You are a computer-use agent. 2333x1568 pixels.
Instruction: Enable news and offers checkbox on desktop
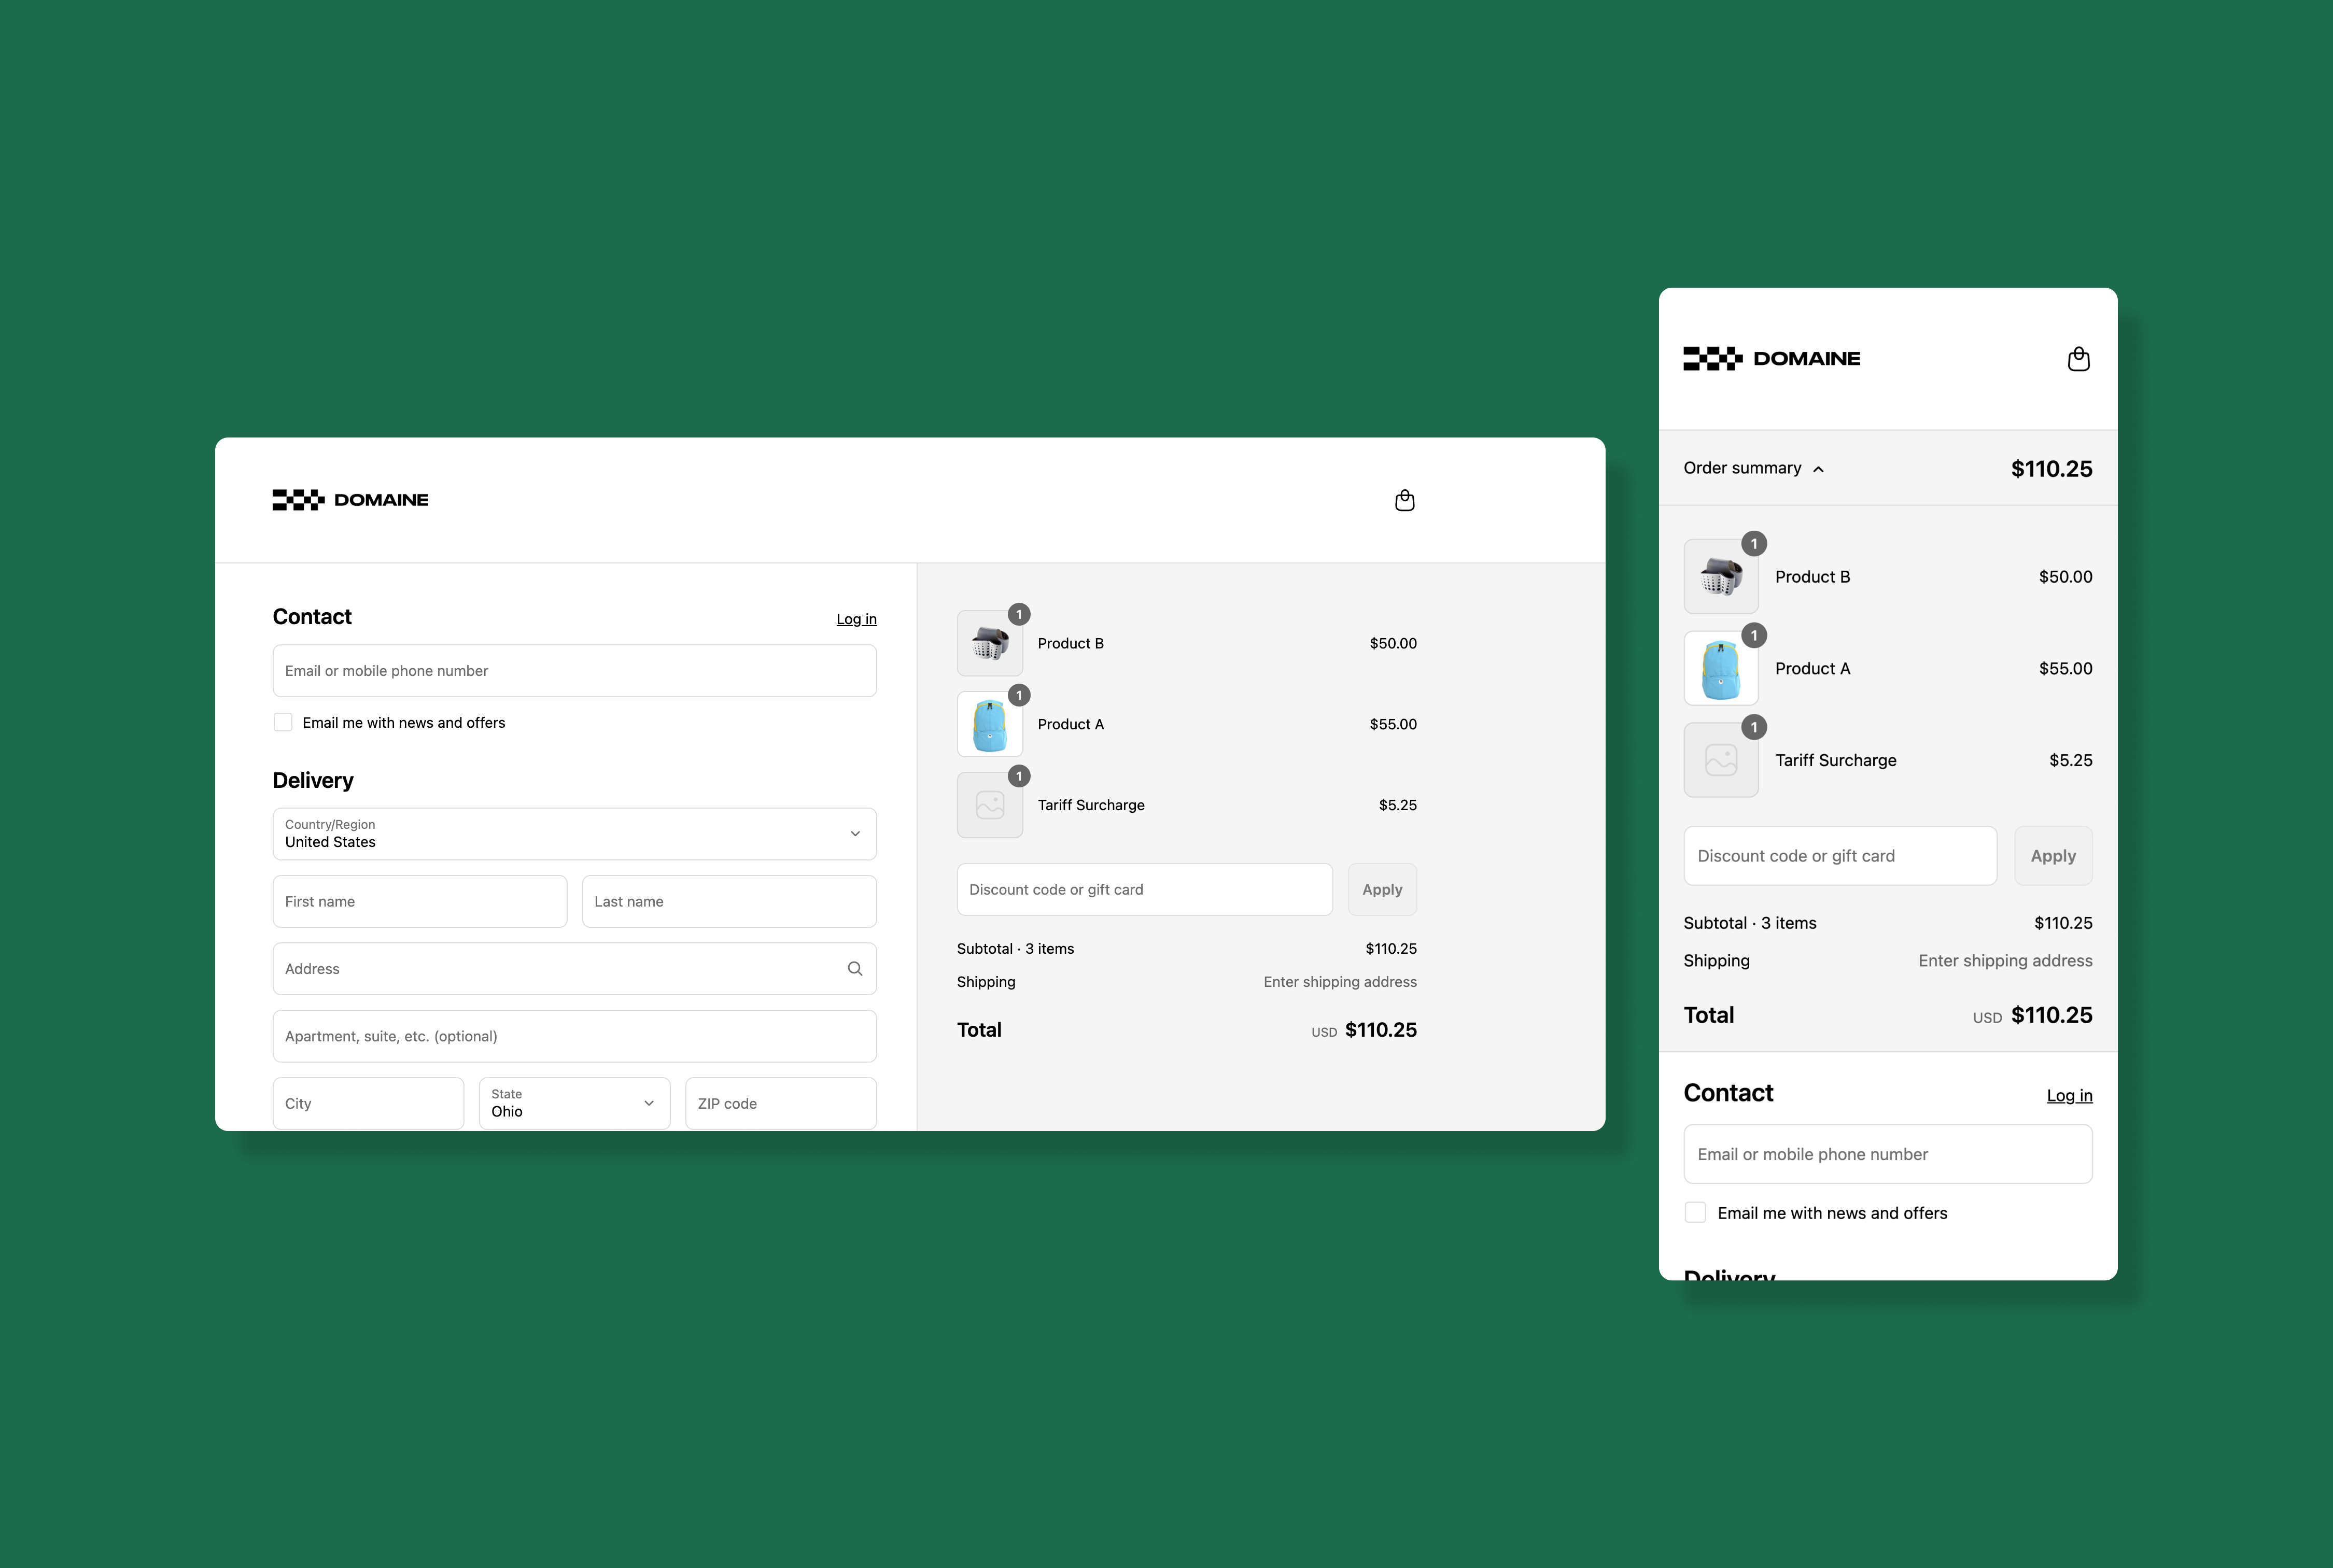coord(283,722)
